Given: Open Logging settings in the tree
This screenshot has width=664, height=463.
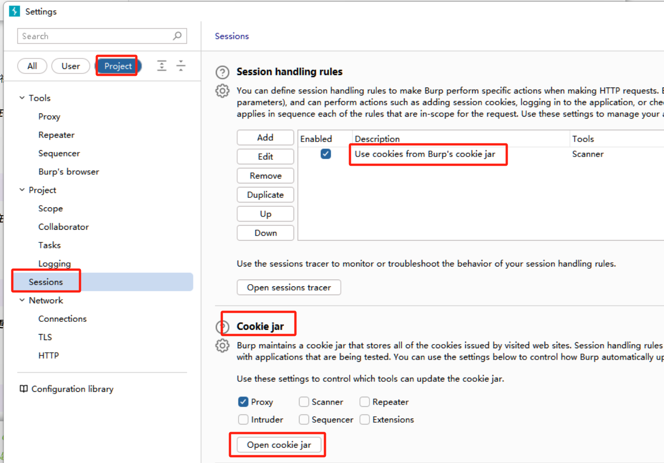Looking at the screenshot, I should tap(55, 264).
